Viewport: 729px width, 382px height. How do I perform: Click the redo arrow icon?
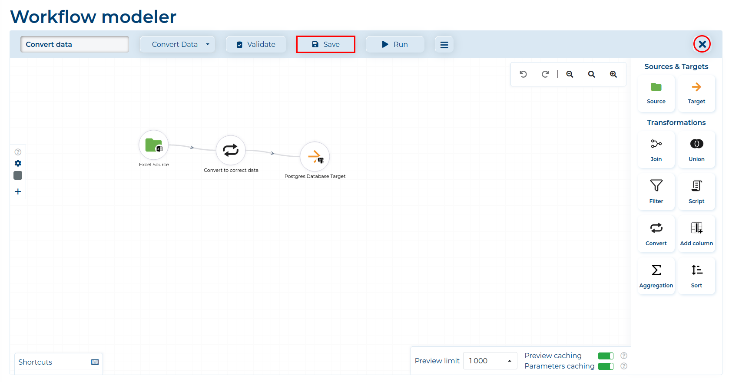(545, 74)
